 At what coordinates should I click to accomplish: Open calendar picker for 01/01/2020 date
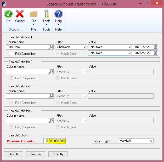point(156,47)
